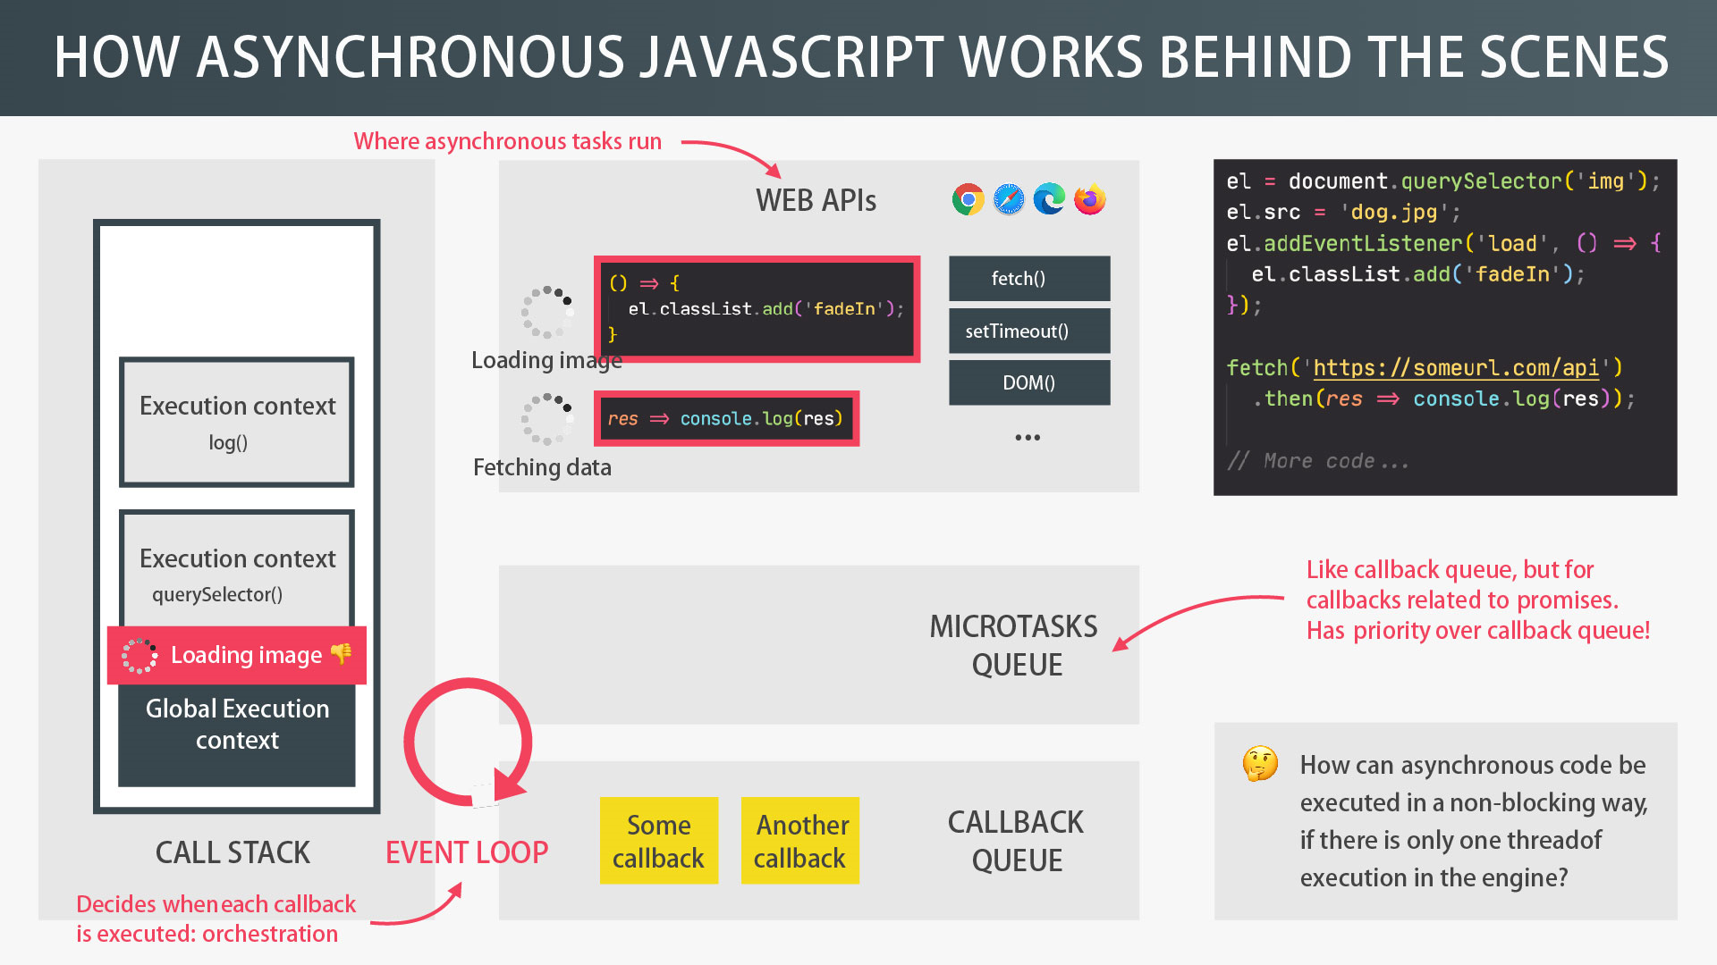
Task: Click the thumbs-down icon on Loading image banner
Action: (x=341, y=654)
